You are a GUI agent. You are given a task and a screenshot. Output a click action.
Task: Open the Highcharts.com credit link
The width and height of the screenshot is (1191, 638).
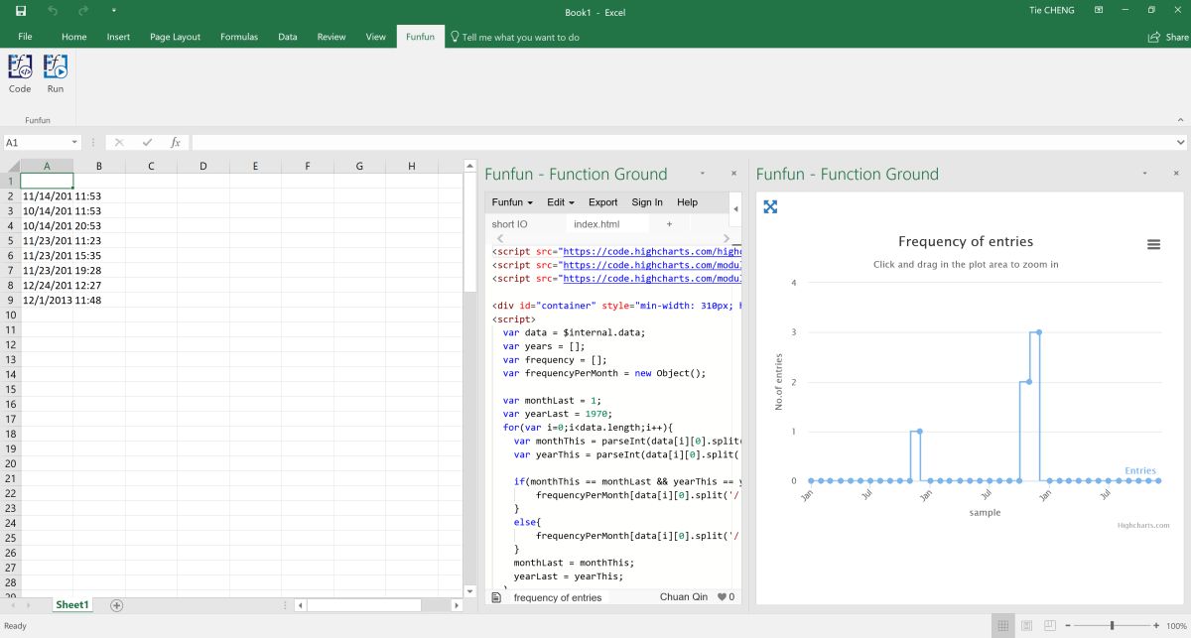(1143, 526)
